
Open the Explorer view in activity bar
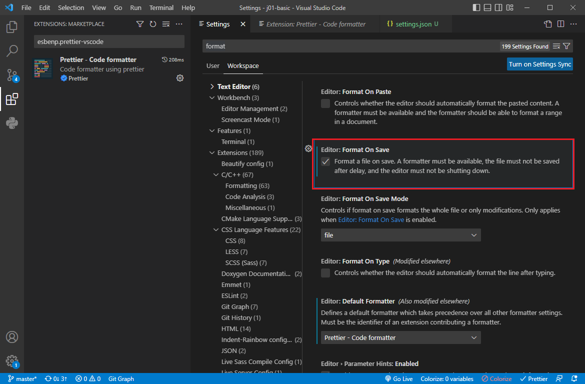(x=12, y=26)
